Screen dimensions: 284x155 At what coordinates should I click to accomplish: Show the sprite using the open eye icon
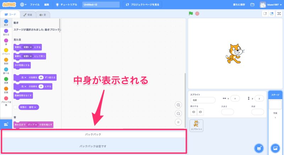[194, 112]
